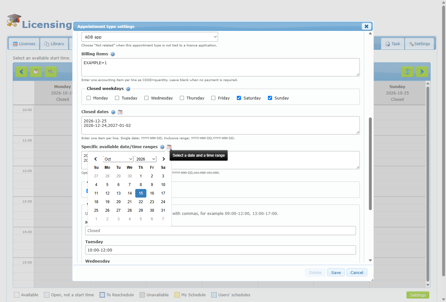Click the schedule grid scroll down arrow

(428, 285)
